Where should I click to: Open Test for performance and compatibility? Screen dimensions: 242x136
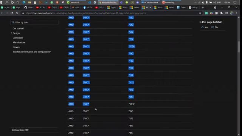coord(32,52)
